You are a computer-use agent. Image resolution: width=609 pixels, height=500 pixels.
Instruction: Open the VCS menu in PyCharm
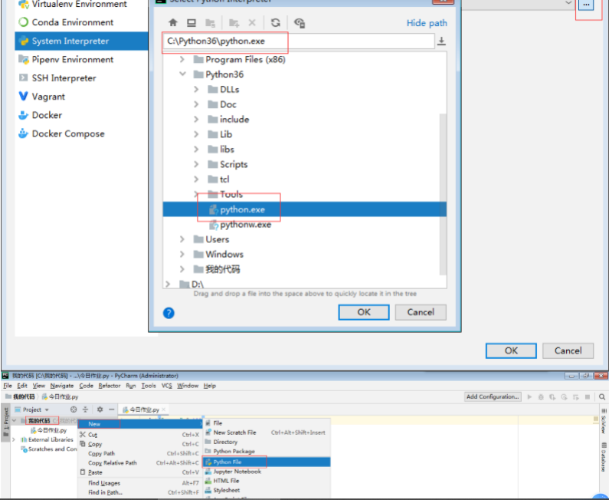pyautogui.click(x=167, y=386)
